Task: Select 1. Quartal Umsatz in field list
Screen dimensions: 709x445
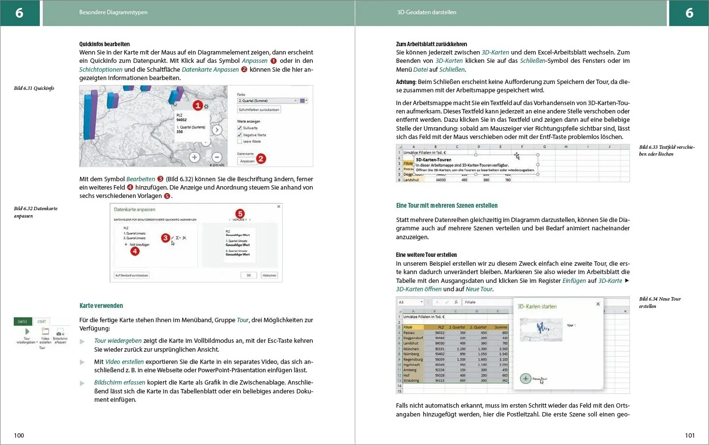Action: [135, 233]
